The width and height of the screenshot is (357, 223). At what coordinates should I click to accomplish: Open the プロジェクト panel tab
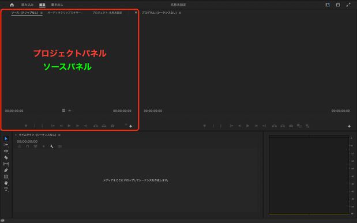[107, 13]
